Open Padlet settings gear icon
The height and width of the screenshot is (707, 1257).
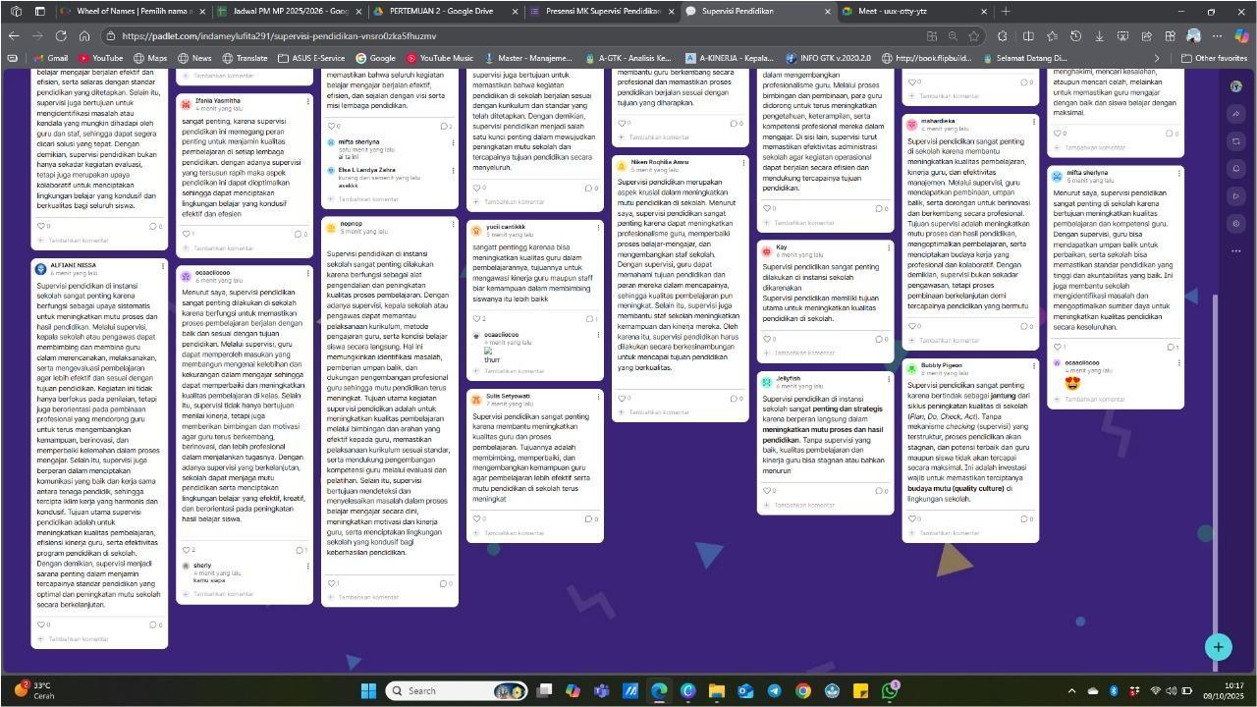coord(1236,224)
